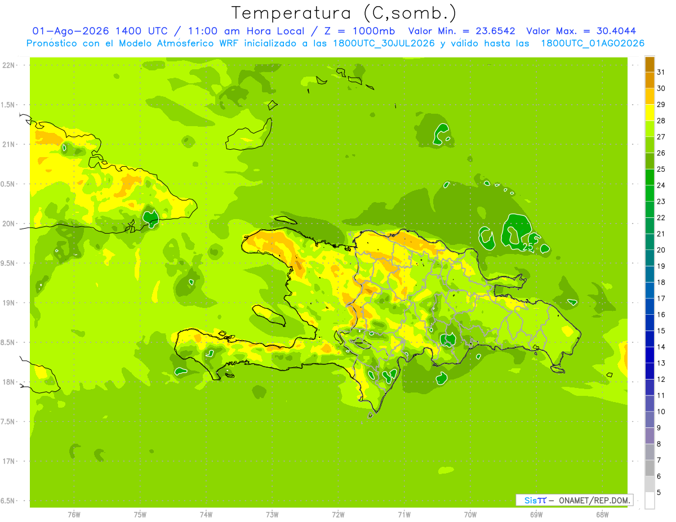676x522 pixels.
Task: Pick the color bar segment between 26 and 27
Action: click(650, 145)
